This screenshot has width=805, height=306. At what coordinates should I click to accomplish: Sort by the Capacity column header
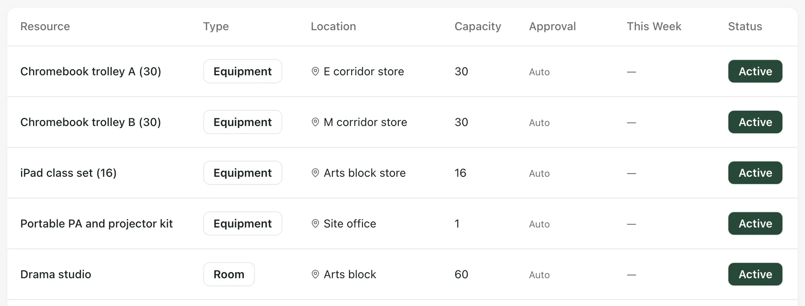coord(478,27)
